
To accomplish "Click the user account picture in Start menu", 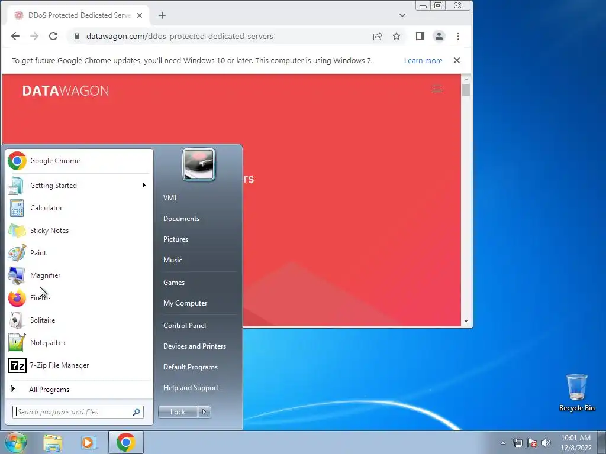I will [x=199, y=164].
